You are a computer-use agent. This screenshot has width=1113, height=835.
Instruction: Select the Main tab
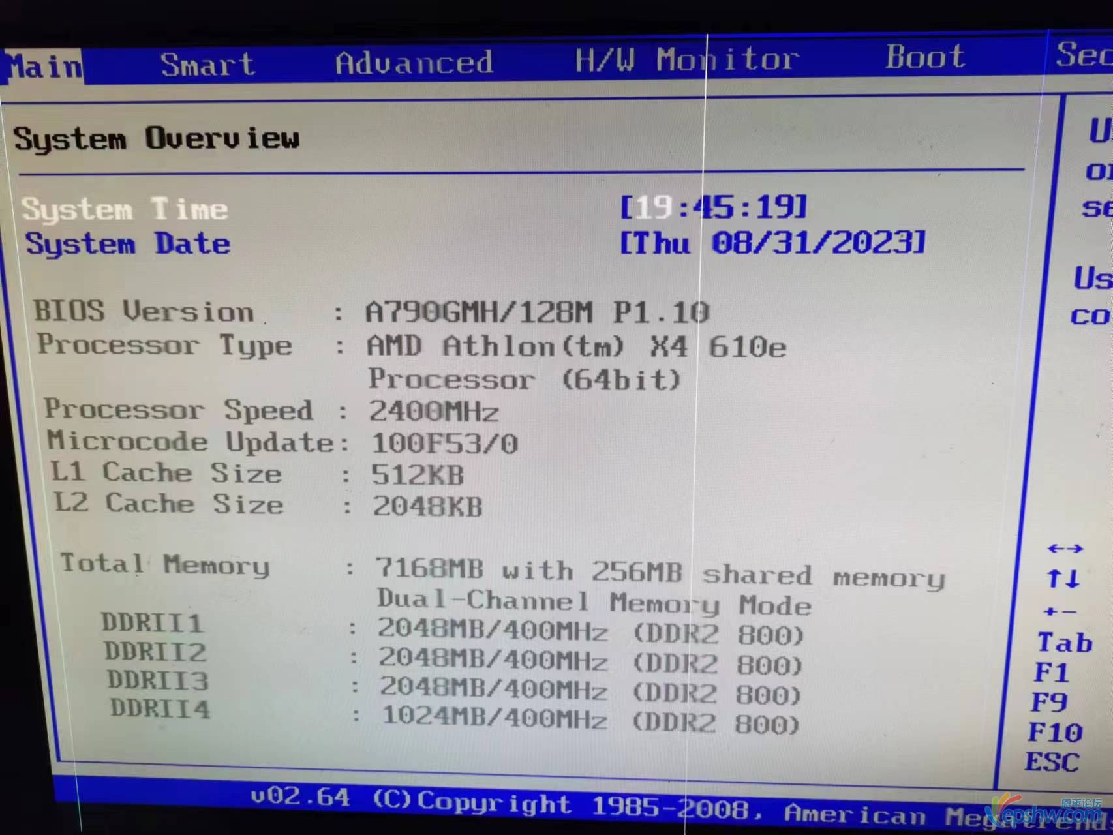(x=43, y=67)
